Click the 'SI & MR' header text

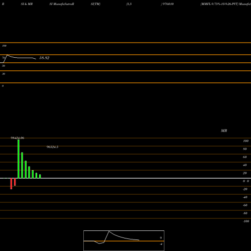(27, 4)
